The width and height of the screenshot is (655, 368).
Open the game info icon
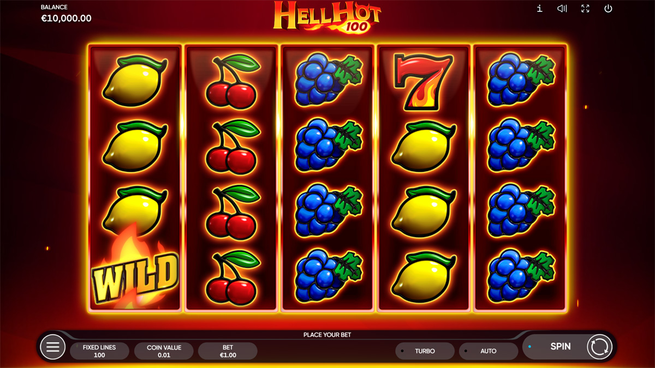coord(539,9)
